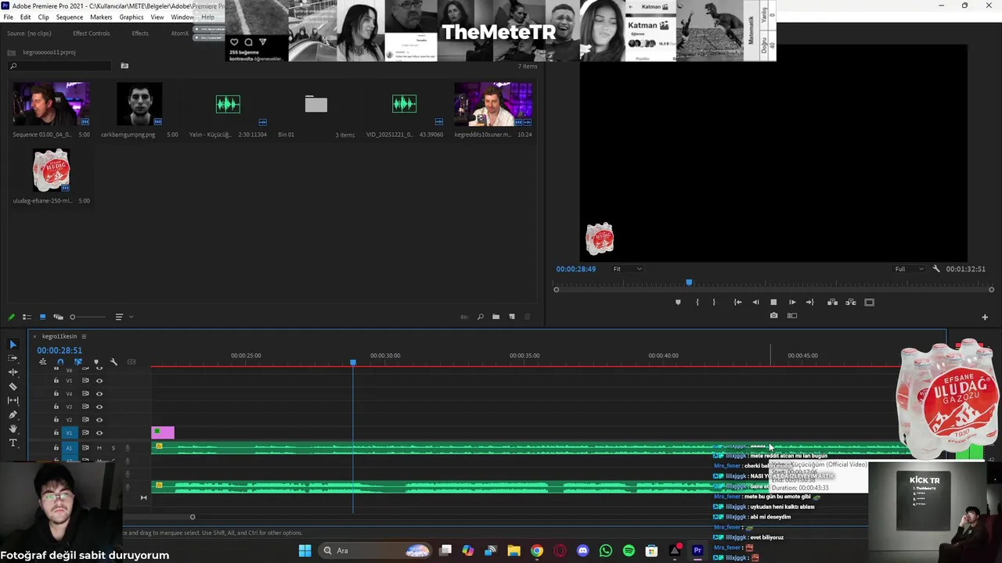Open the Edit menu
Screen dimensions: 1002x563
pos(25,17)
